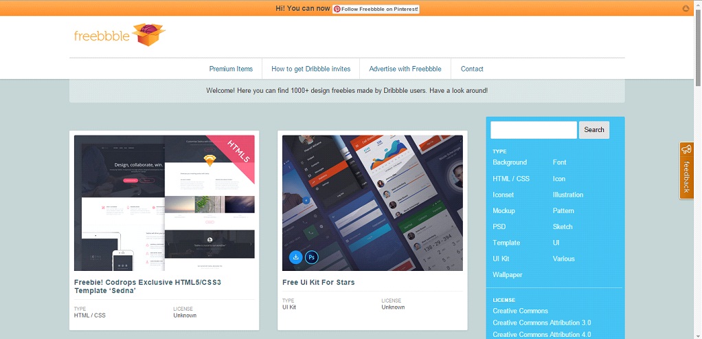
Task: Select the Contact navigation item
Action: pos(472,69)
